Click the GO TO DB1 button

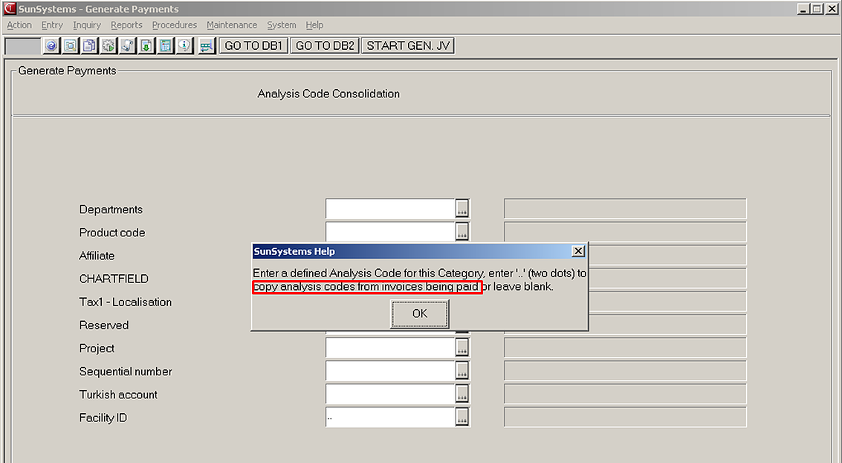click(253, 46)
